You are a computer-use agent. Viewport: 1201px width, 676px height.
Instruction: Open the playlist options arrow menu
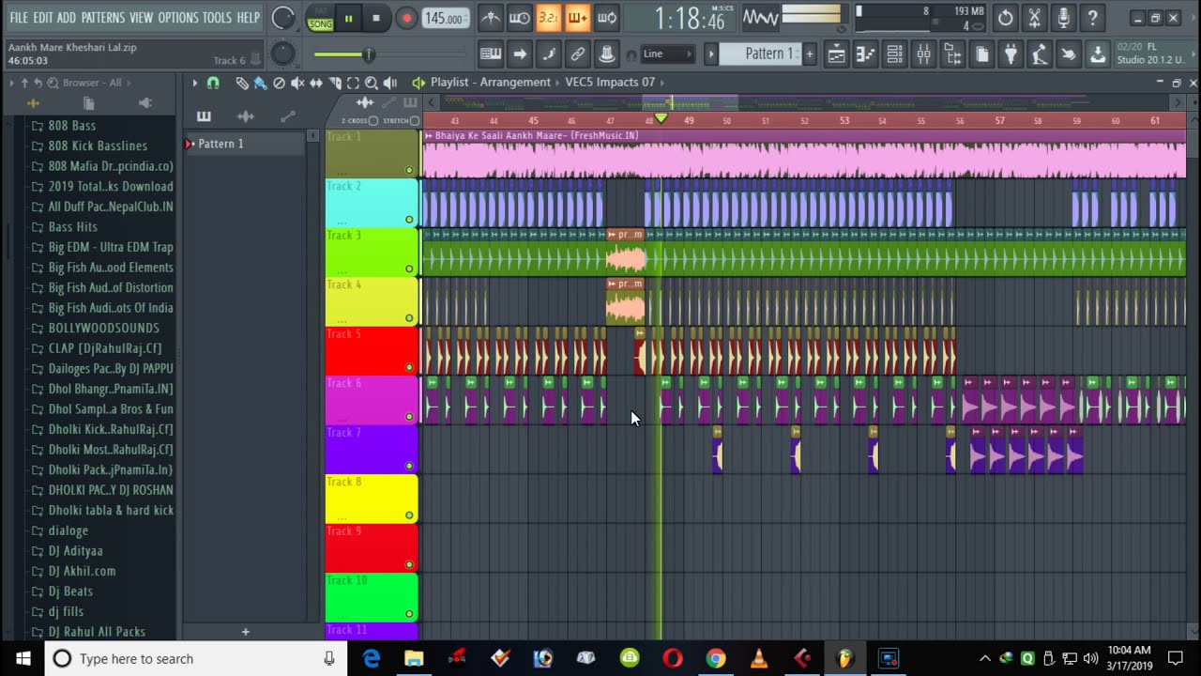click(194, 83)
